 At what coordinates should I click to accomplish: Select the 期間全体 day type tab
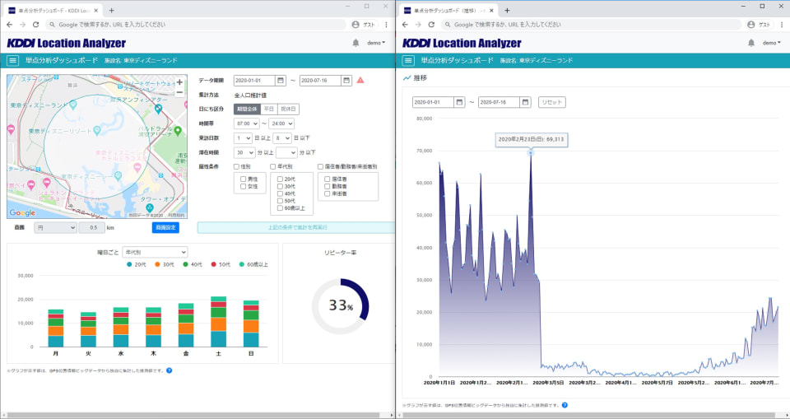coord(248,109)
